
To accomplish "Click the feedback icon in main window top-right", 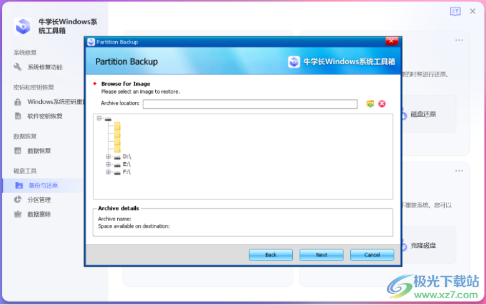I will click(x=455, y=12).
